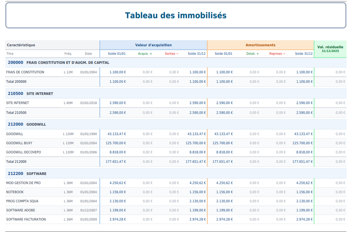Click the 'GOODWILL BUXY' row title
Image resolution: width=350 pixels, height=232 pixels.
click(19, 143)
